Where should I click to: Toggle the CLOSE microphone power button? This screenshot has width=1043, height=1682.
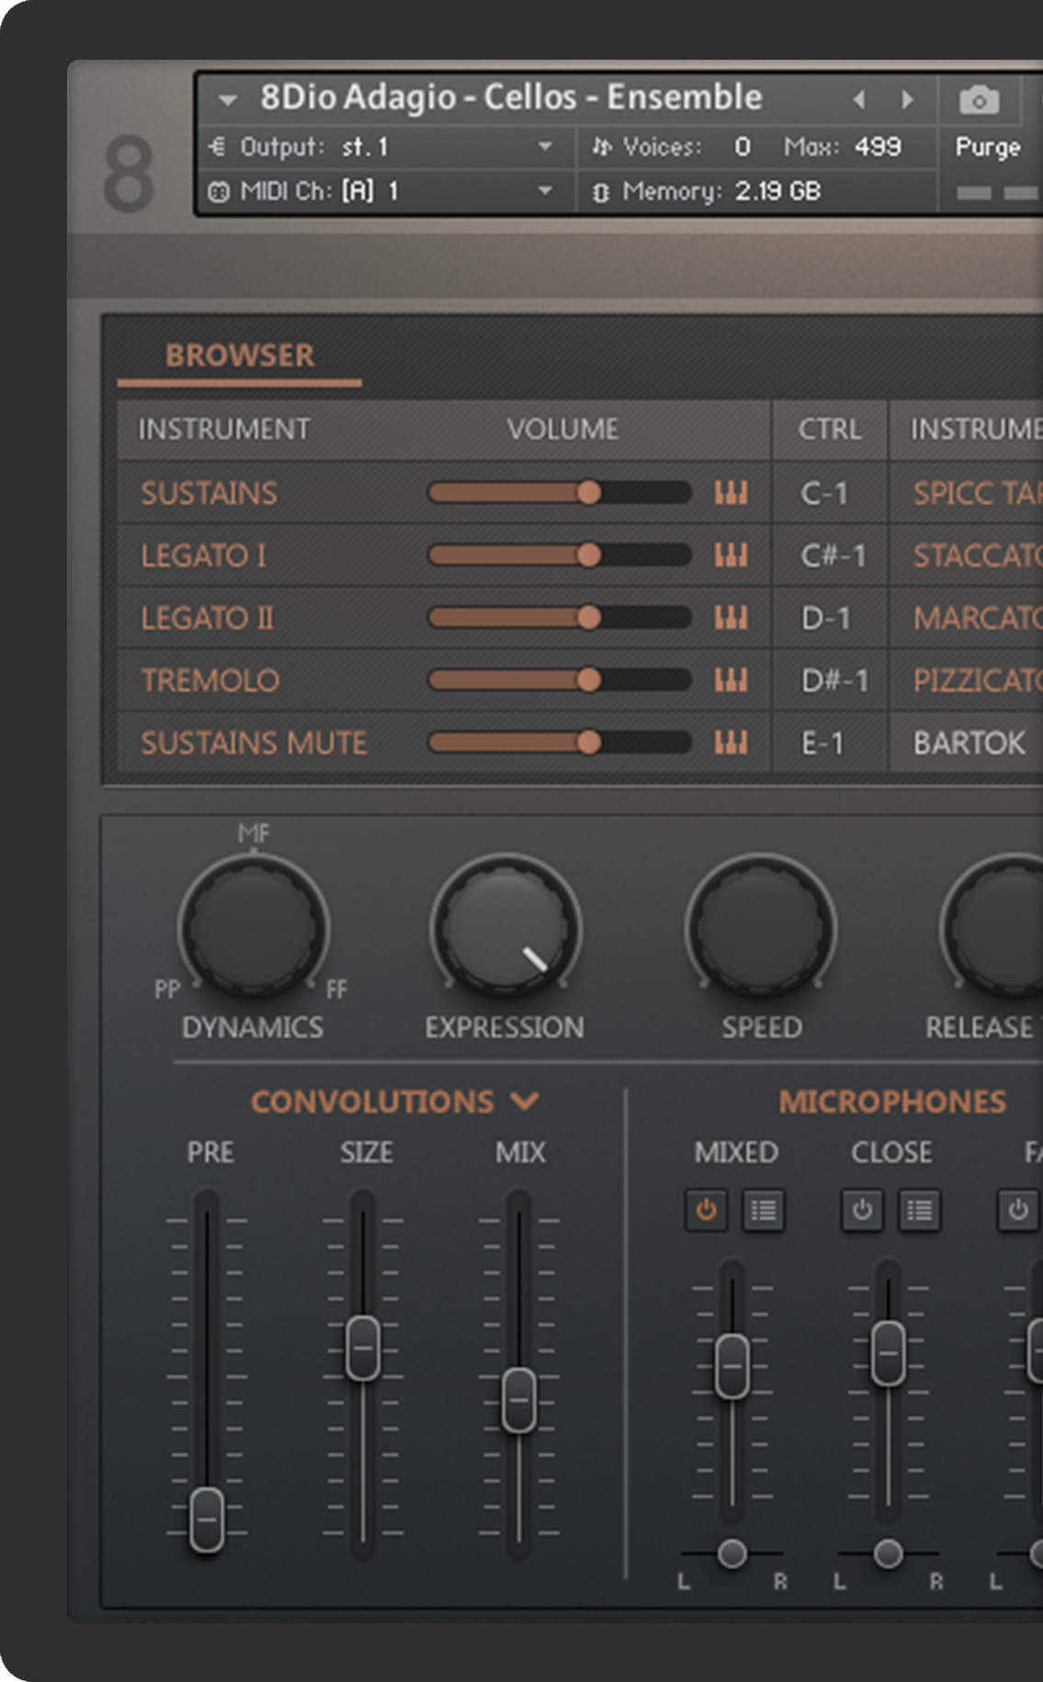click(x=862, y=1210)
